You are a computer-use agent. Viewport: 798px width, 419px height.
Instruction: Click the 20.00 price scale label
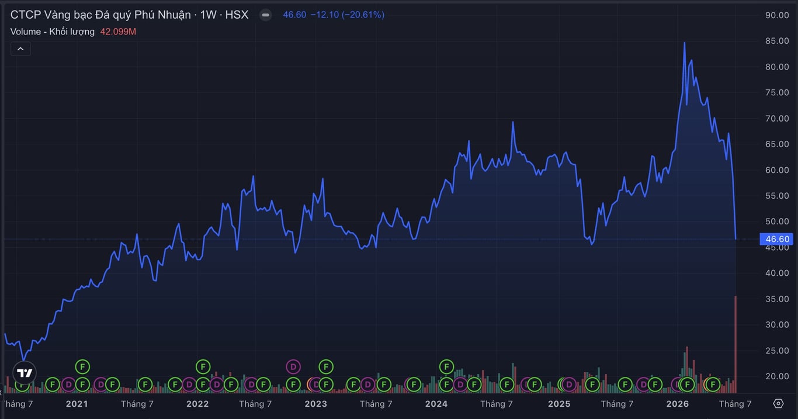click(x=777, y=376)
